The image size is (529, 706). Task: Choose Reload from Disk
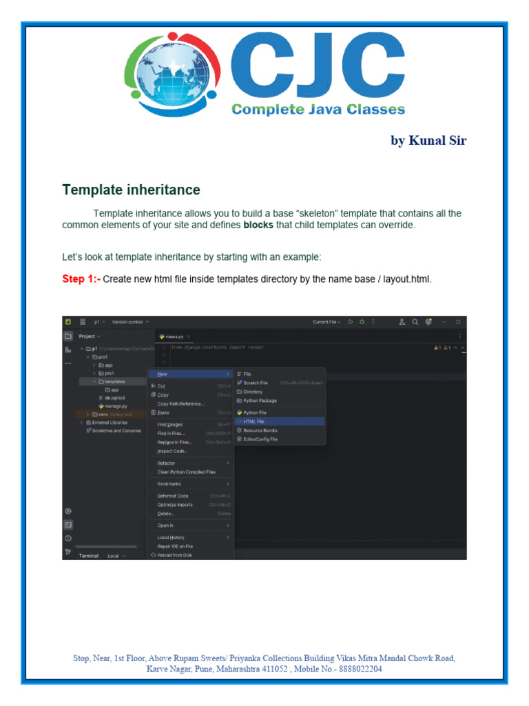tap(191, 556)
